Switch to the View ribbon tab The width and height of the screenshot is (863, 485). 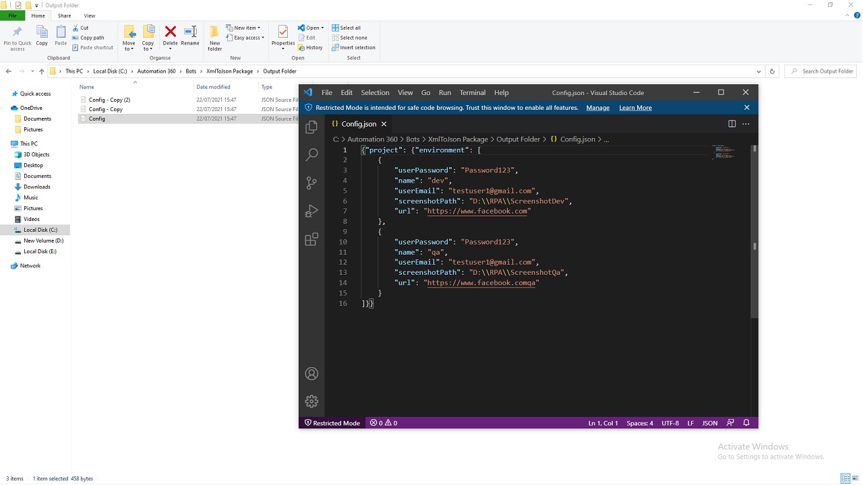[x=89, y=15]
